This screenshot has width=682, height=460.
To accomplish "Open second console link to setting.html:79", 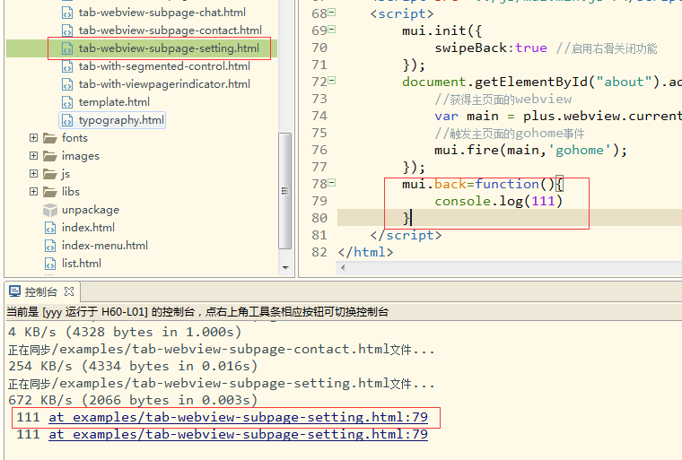I will [239, 434].
